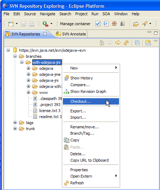Open the New submenu in context menu
160x190 pixels.
point(91,68)
